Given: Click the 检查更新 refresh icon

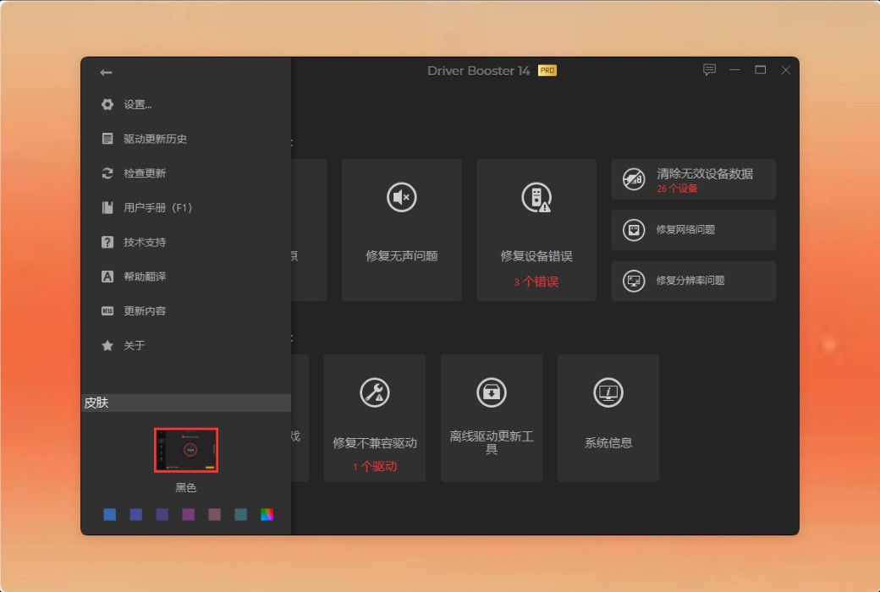Looking at the screenshot, I should coord(107,173).
